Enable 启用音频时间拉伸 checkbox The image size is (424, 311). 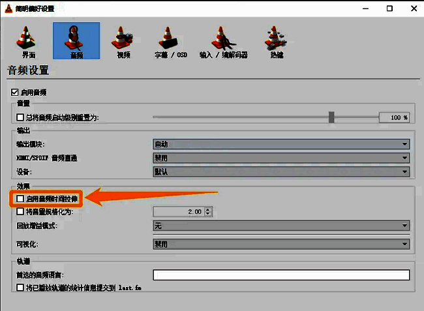(x=20, y=199)
